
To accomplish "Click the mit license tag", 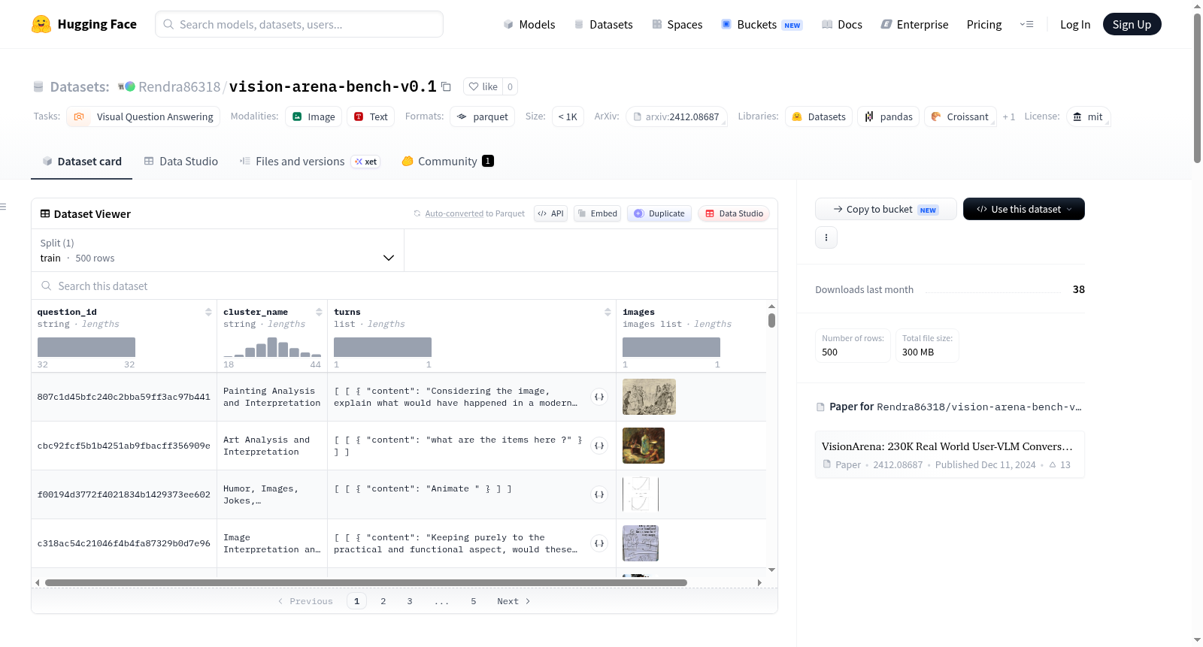I will click(x=1088, y=116).
